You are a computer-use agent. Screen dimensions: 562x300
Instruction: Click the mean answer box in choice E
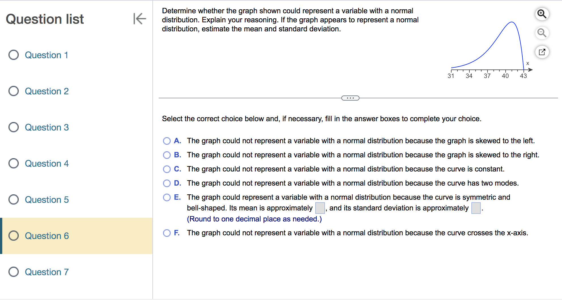(x=320, y=208)
